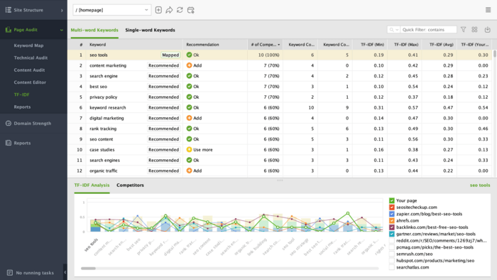The width and height of the screenshot is (497, 280).
Task: Click the schedule calendar icon in toolbar
Action: (191, 10)
